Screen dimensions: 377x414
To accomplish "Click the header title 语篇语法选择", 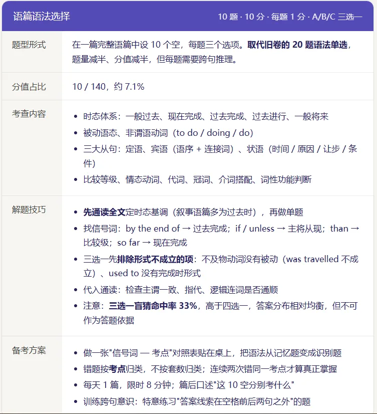I will [x=42, y=17].
